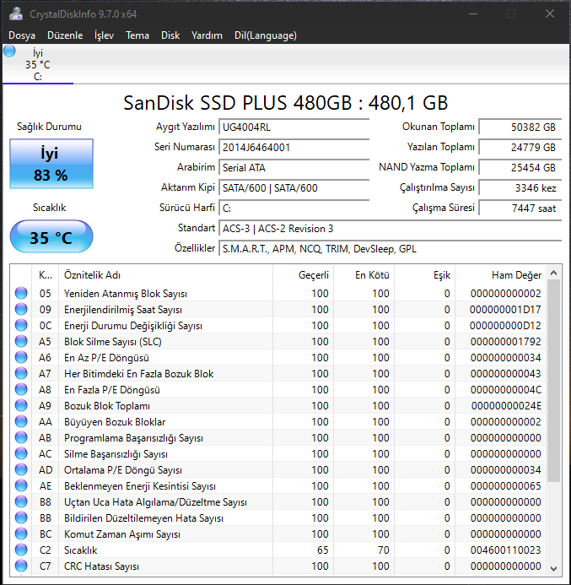571x585 pixels.
Task: Click status orb for En Fazla P/E Döngüsü
Action: [x=21, y=389]
